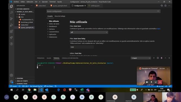Toggle microphone in meeting overlay
Screen dimensions: 181x102
151,82
